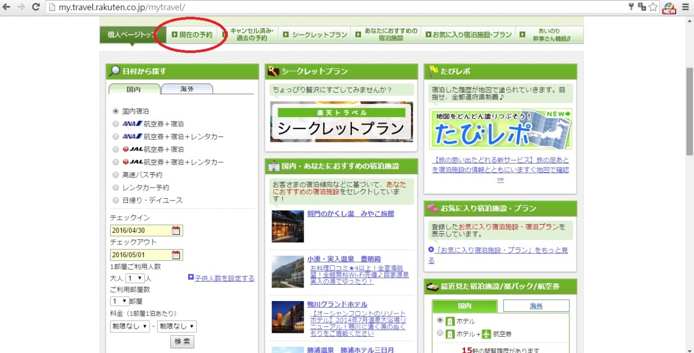Click the たびレポ map banner
The width and height of the screenshot is (694, 353).
pyautogui.click(x=500, y=129)
